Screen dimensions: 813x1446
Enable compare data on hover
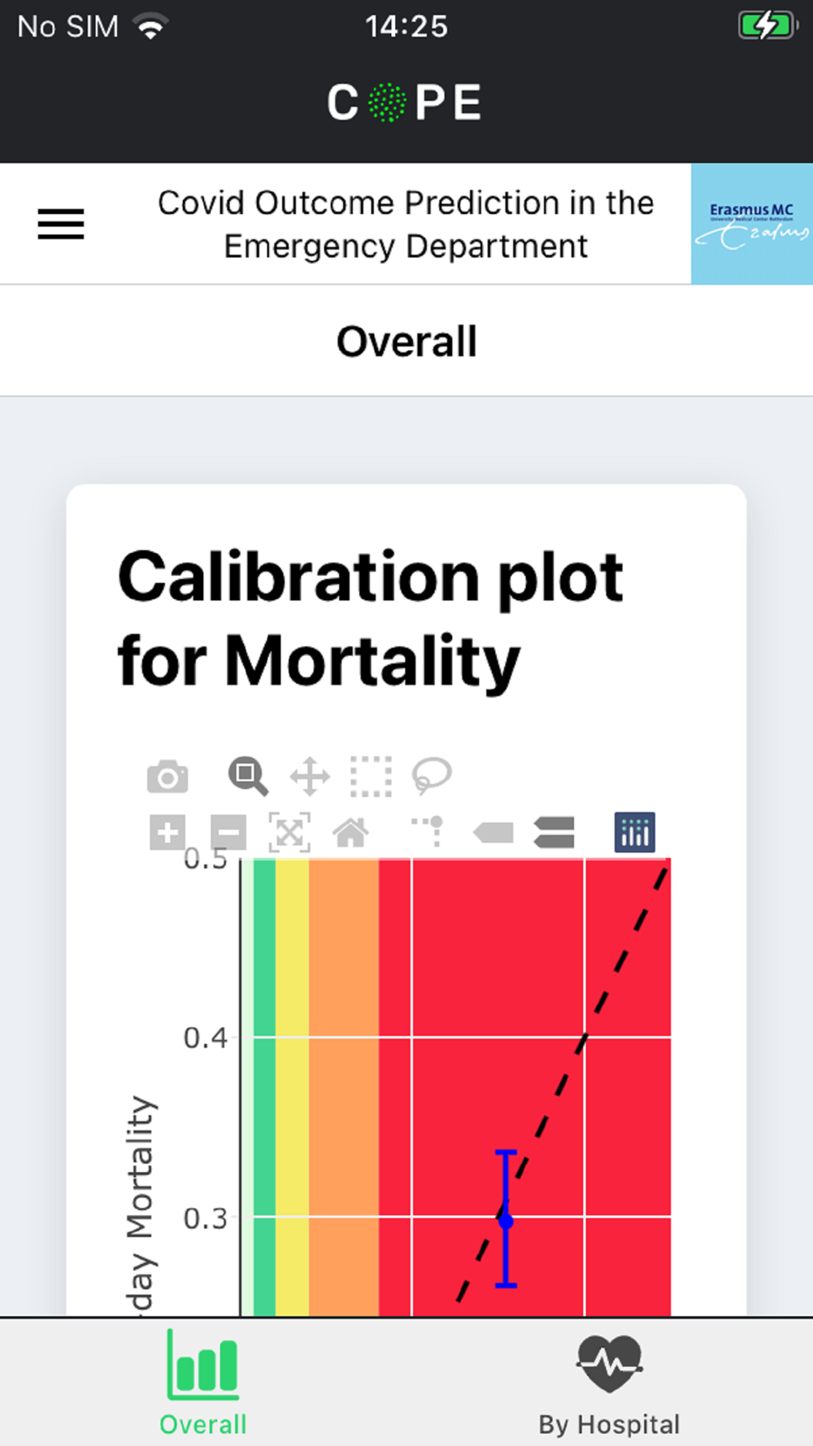click(554, 833)
